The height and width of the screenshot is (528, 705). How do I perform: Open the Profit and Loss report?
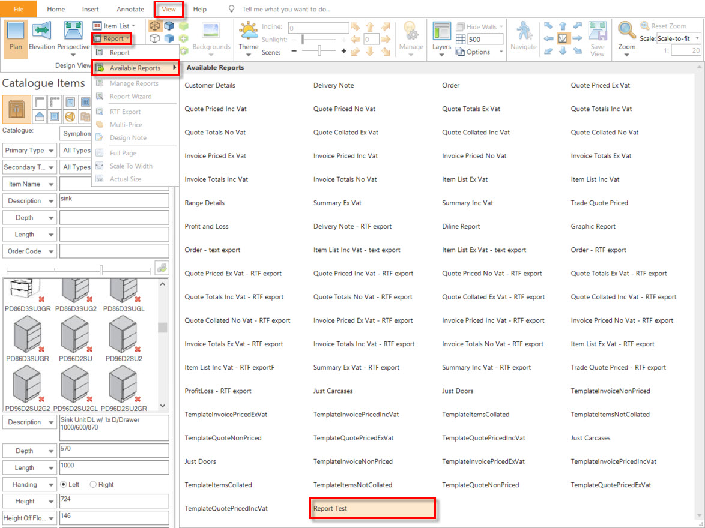click(207, 226)
